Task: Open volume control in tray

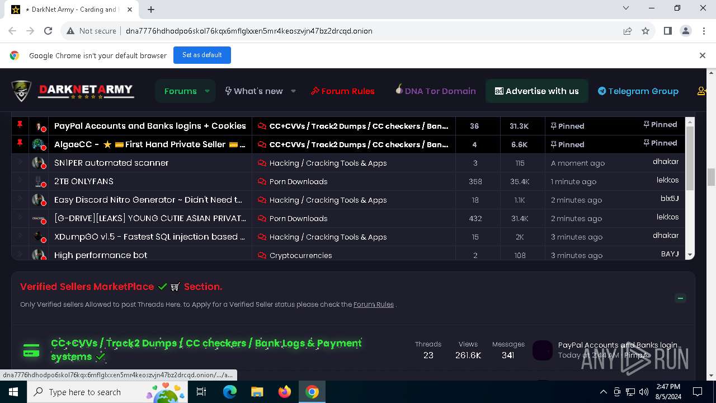Action: point(644,392)
